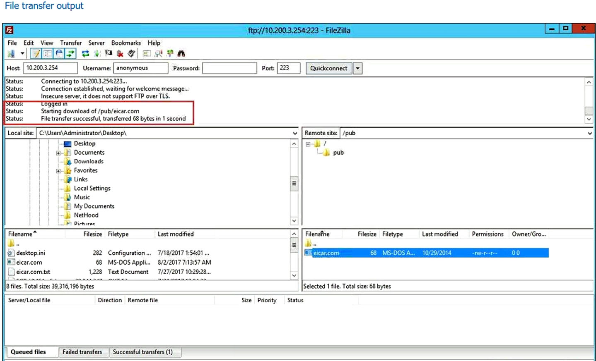Click the Port field showing 223
596x361 pixels.
(x=288, y=68)
